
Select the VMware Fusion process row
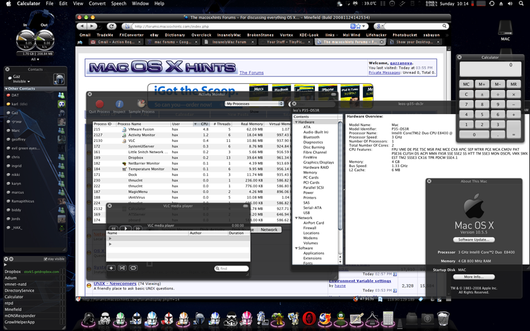click(191, 129)
